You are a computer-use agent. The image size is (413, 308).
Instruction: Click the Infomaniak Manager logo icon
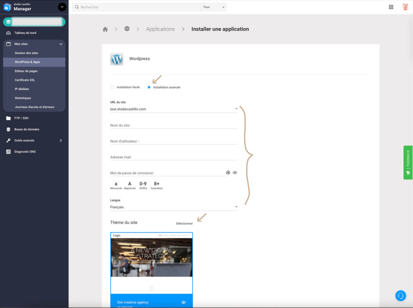coord(7,7)
